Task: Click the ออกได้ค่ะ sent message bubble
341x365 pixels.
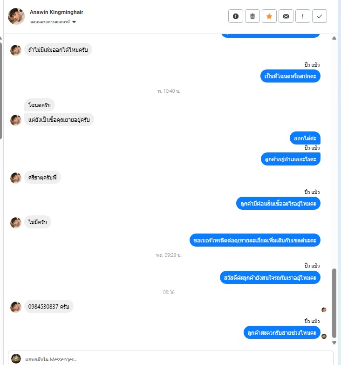Action: [305, 138]
